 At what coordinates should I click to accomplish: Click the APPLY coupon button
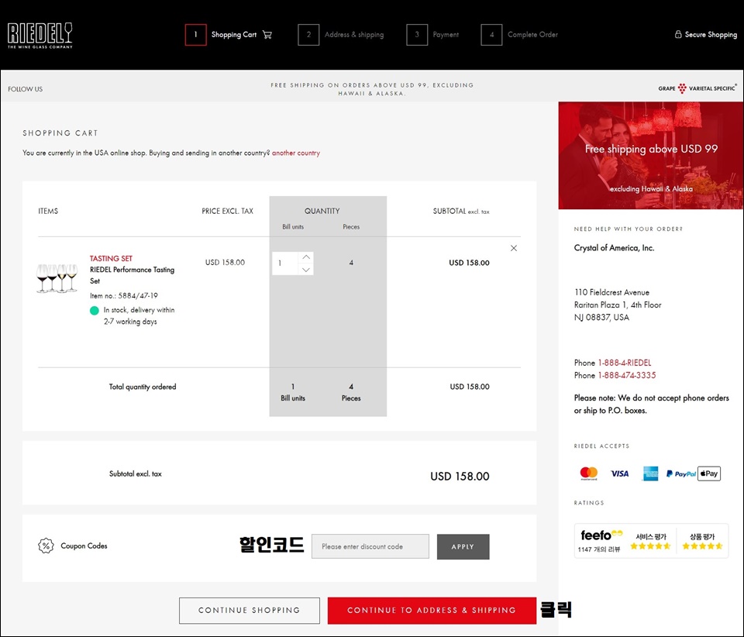463,546
